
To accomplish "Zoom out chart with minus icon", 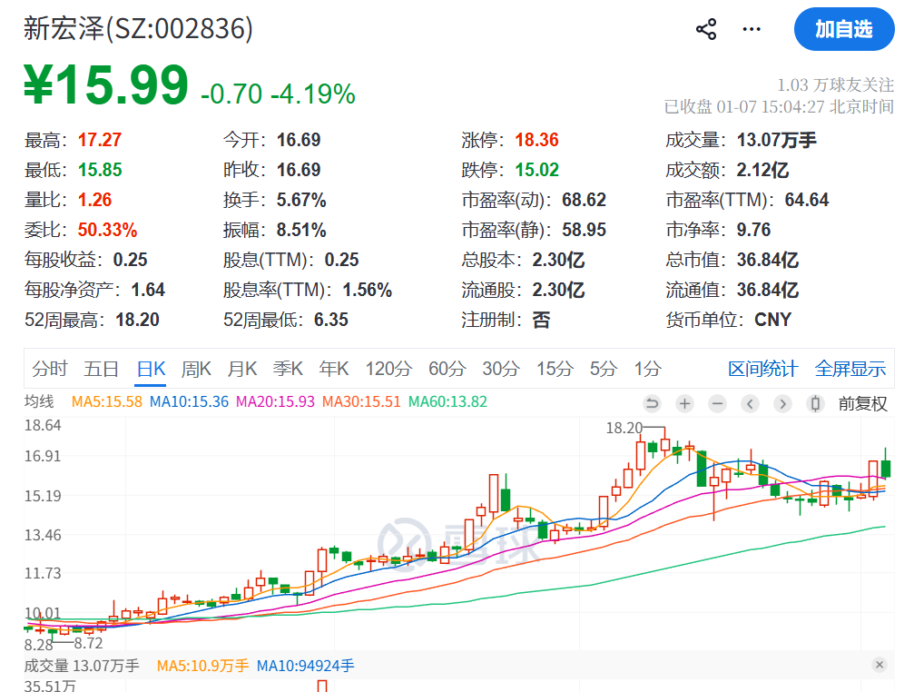I will pyautogui.click(x=718, y=403).
